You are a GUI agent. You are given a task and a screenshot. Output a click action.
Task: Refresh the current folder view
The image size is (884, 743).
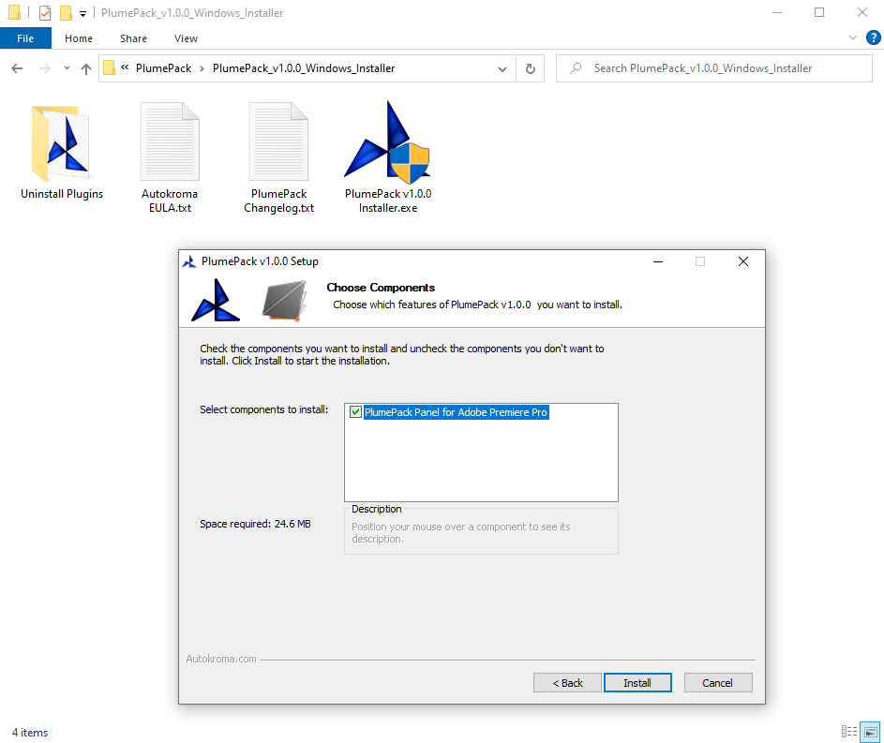530,68
